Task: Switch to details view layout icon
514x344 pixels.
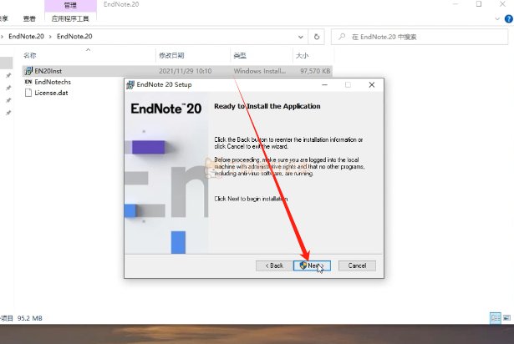Action: (496, 318)
